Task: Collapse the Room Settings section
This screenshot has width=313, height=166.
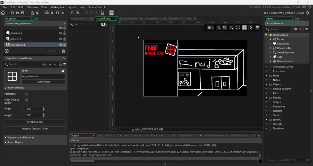Action: click(x=6, y=88)
